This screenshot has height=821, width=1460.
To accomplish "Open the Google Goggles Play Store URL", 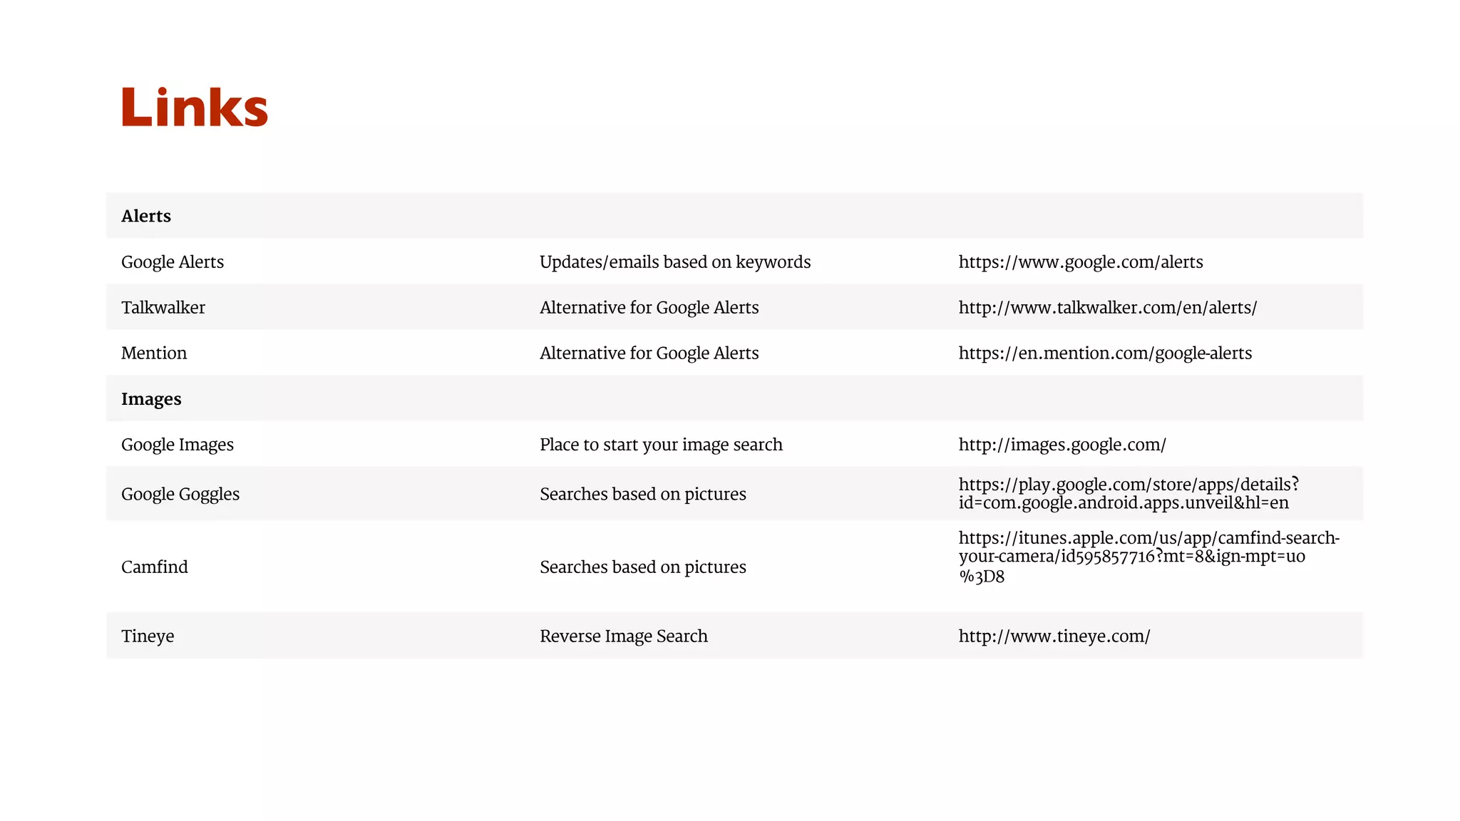I will [1128, 493].
